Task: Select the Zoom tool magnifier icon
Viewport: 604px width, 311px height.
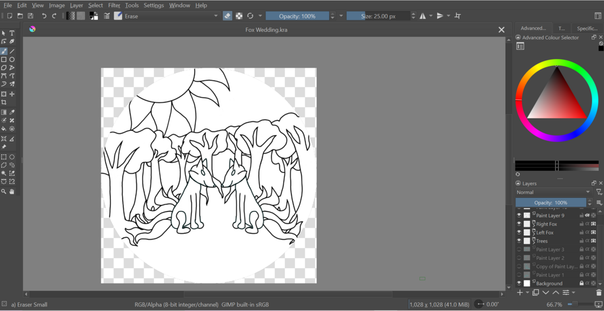Action: [4, 191]
